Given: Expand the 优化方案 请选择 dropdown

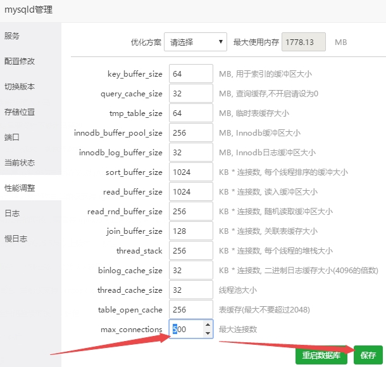Looking at the screenshot, I should click(x=196, y=42).
